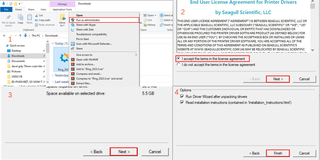The height and width of the screenshot is (160, 320).
Task: Select Quick access star heading
Action: (x=15, y=45)
